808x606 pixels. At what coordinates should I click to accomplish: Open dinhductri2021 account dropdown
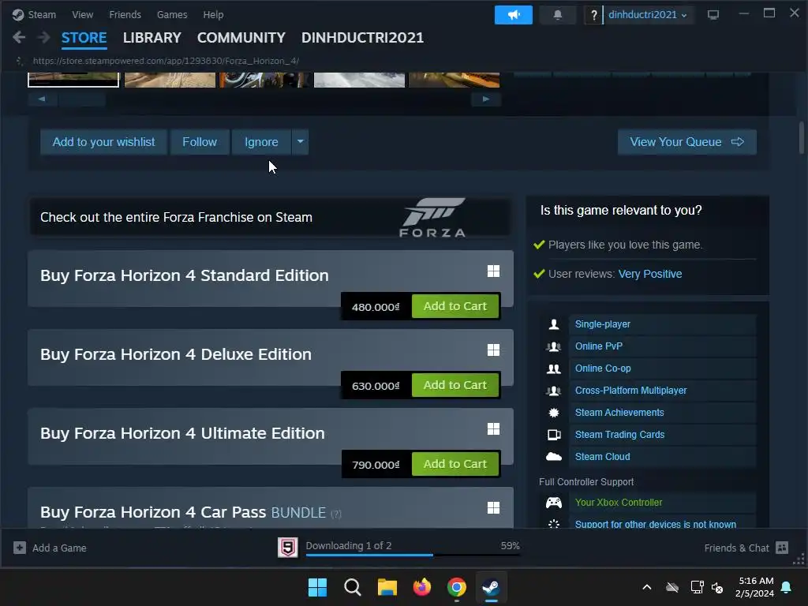[647, 15]
